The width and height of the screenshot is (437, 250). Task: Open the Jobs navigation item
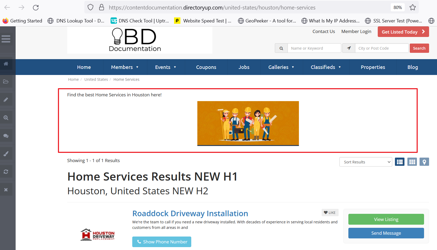tap(244, 67)
